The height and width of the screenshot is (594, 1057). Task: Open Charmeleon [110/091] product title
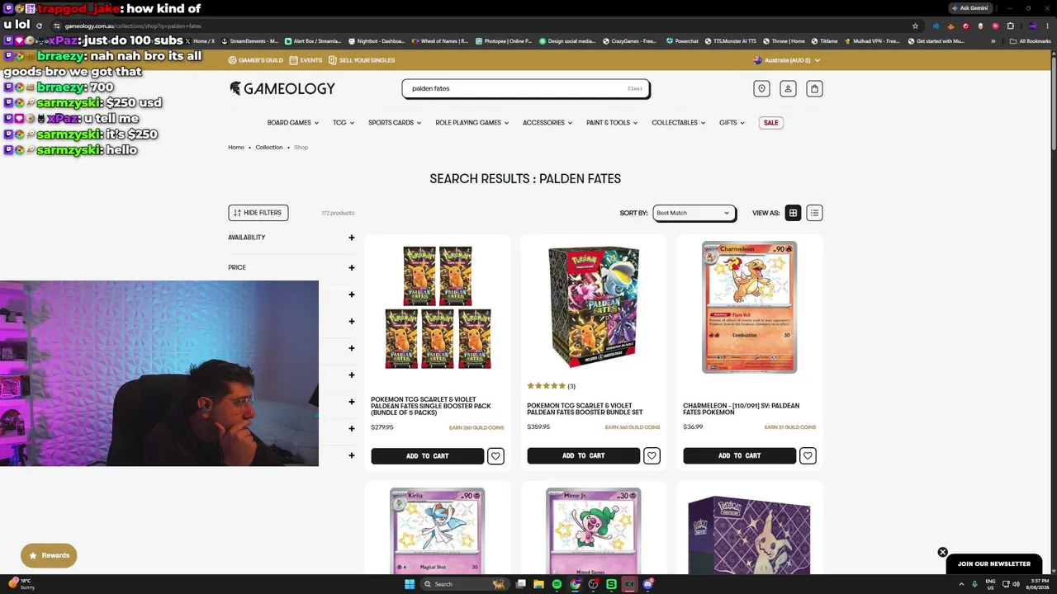coord(741,409)
